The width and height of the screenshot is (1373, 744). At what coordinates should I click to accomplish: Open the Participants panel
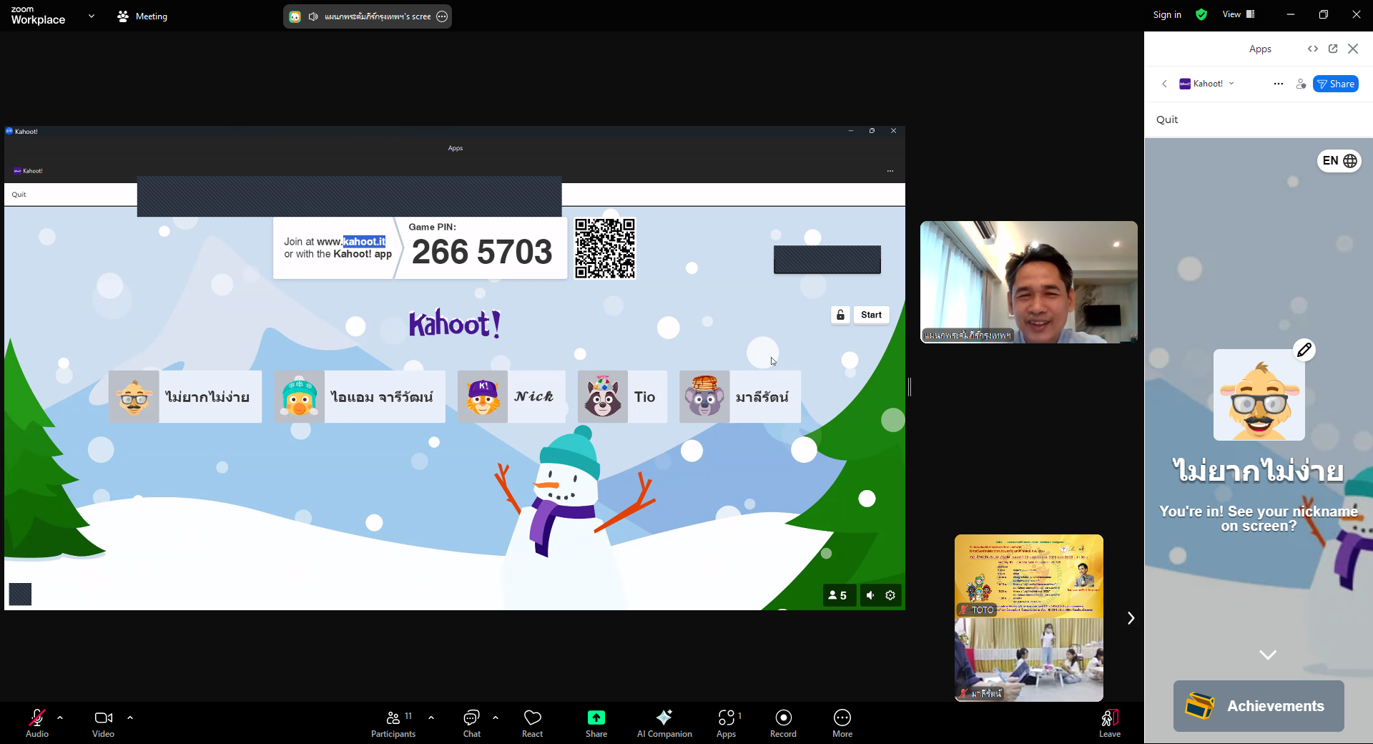coord(393,723)
